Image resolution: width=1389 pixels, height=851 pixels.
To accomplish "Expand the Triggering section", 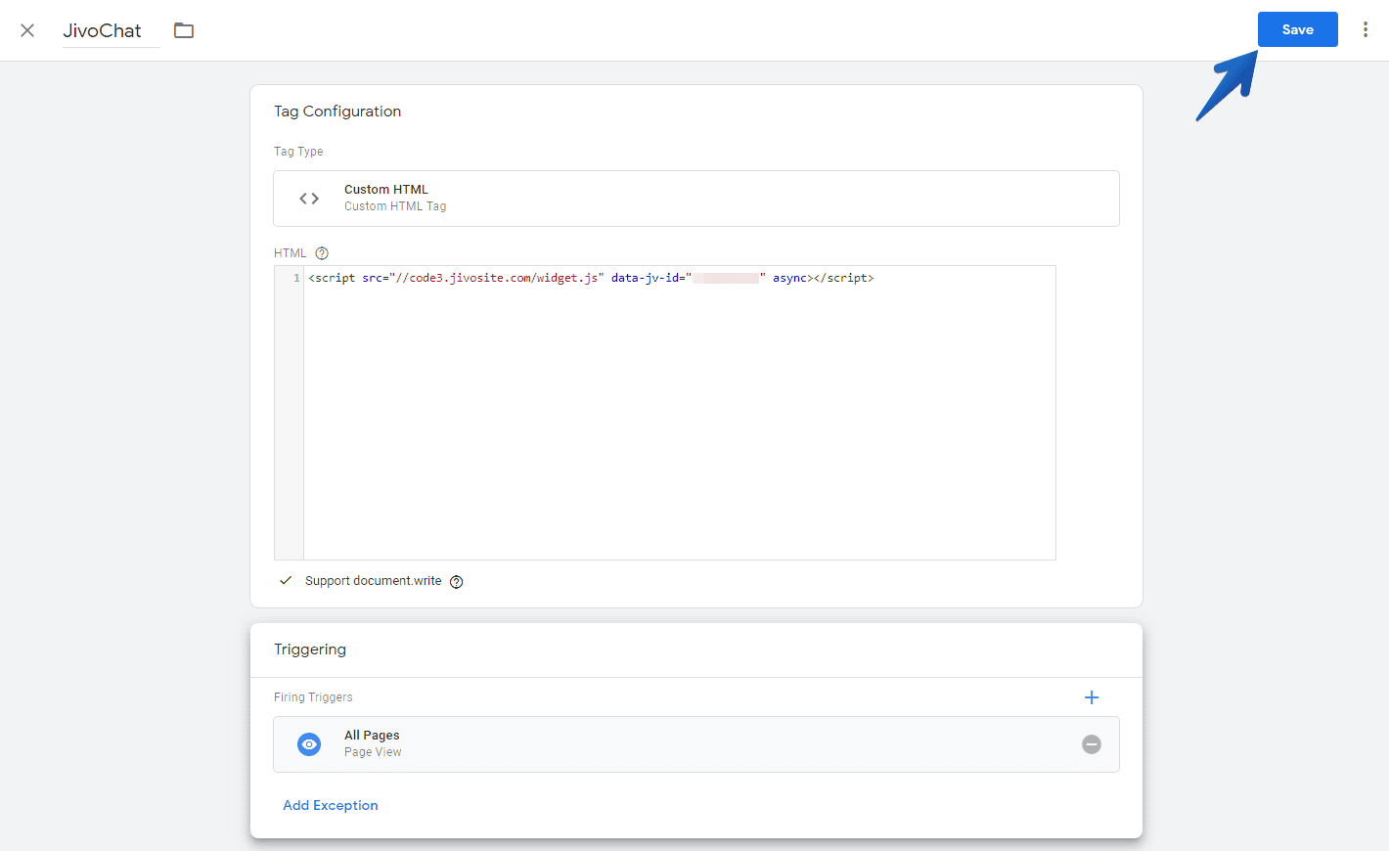I will point(310,649).
